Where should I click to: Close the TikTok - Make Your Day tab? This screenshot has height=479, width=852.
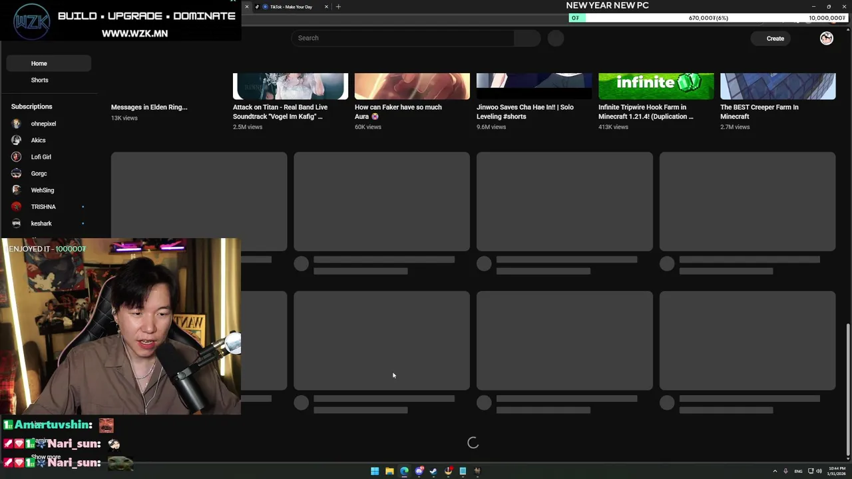click(326, 7)
